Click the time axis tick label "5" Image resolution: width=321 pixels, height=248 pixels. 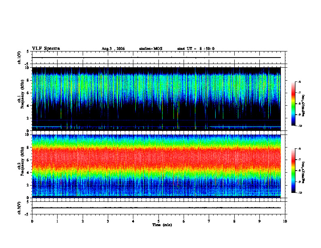coord(158,221)
